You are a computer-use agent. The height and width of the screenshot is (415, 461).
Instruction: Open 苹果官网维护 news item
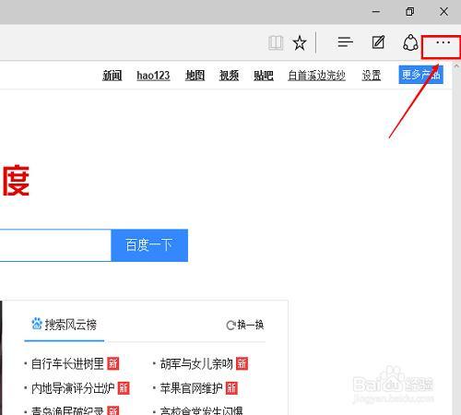[191, 388]
